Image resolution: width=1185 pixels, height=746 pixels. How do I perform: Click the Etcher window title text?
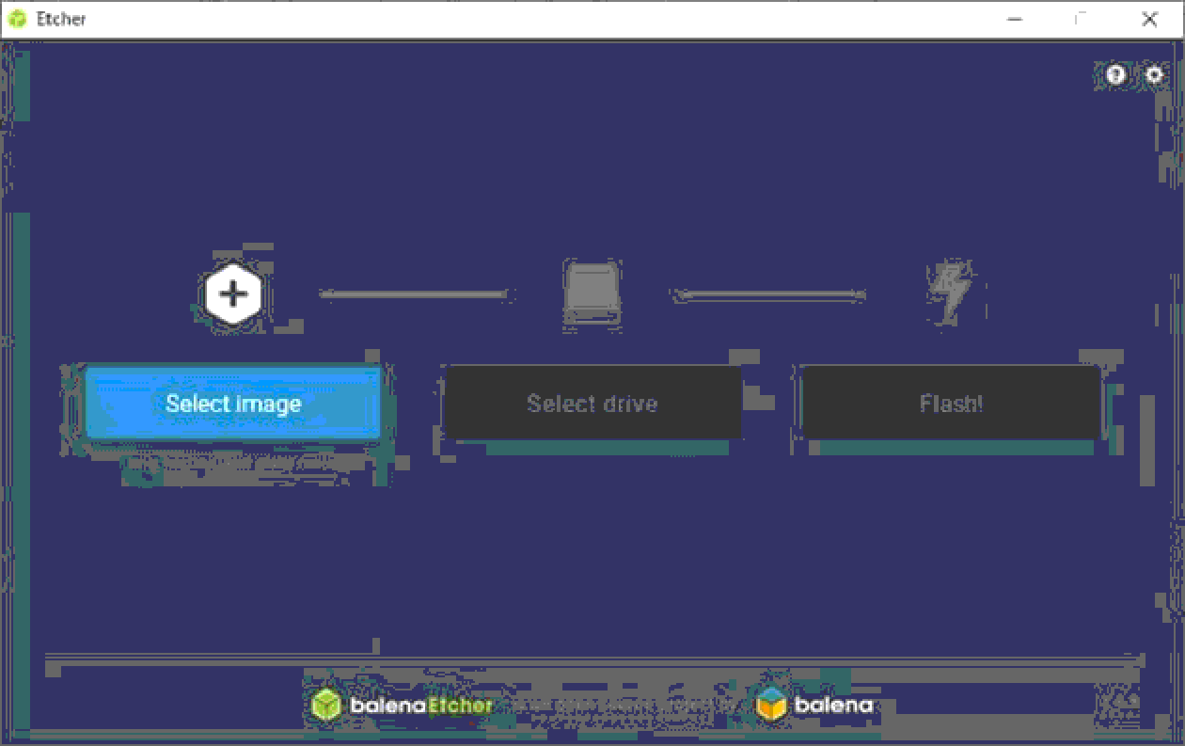(61, 19)
